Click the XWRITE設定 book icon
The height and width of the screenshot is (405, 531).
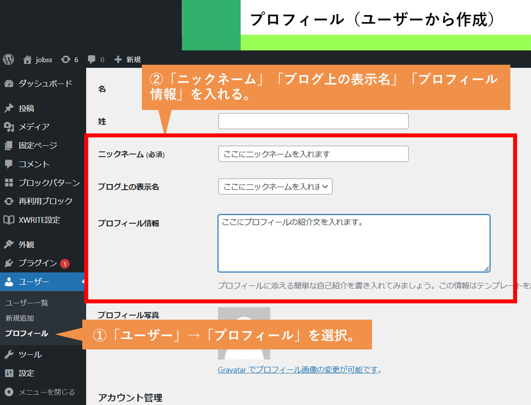[x=9, y=220]
